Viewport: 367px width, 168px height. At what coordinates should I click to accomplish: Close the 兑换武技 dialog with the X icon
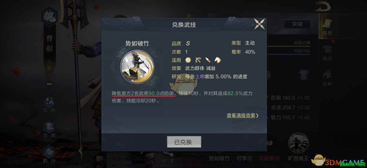259,24
